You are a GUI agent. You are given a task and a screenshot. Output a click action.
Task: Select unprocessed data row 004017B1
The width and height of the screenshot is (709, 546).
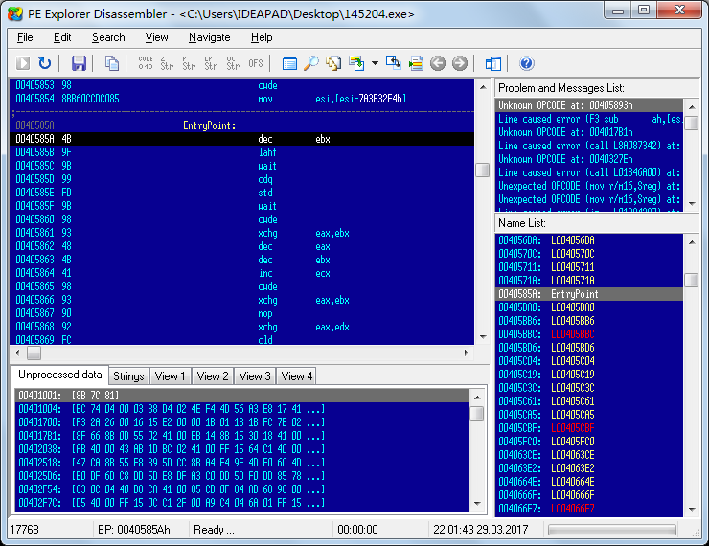[241, 436]
